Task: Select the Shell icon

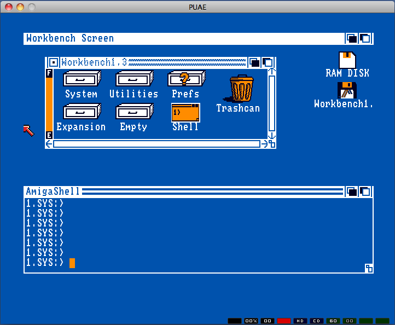Action: [185, 112]
